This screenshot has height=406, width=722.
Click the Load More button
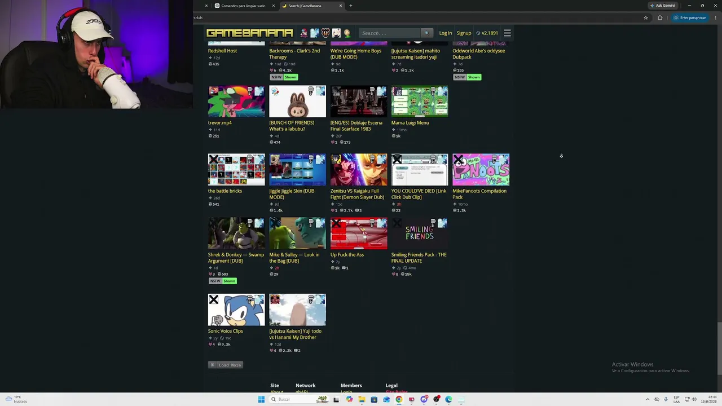coord(226,365)
